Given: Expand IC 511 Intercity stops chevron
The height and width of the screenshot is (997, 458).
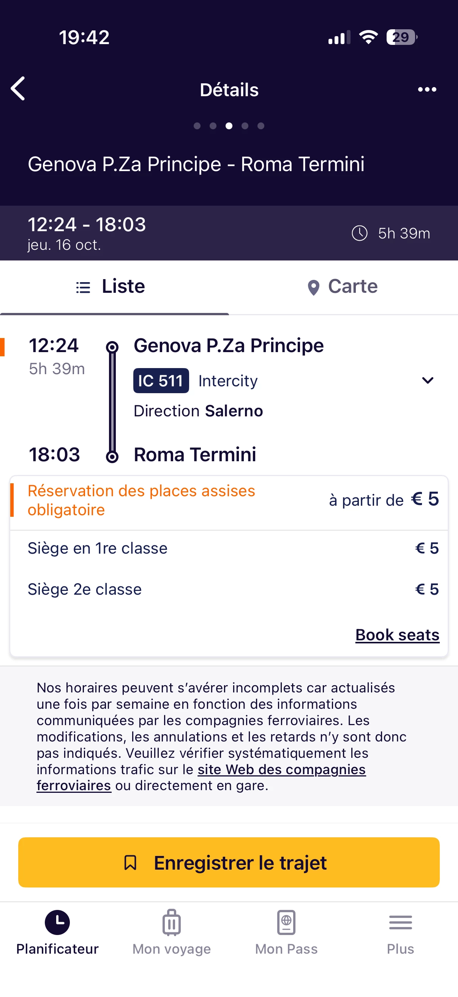Looking at the screenshot, I should [428, 381].
